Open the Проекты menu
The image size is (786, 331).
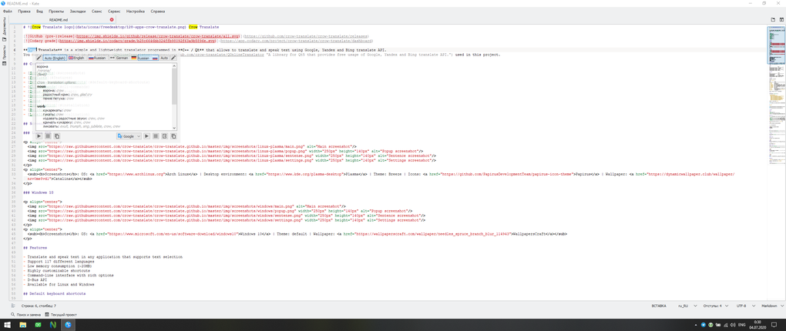pos(56,11)
